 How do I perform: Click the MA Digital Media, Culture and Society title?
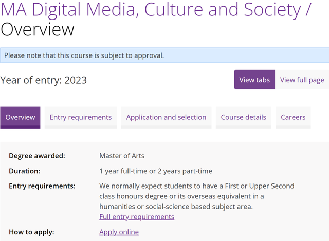(x=154, y=9)
